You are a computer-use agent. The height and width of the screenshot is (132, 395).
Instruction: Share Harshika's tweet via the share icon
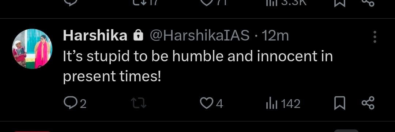[x=368, y=103]
